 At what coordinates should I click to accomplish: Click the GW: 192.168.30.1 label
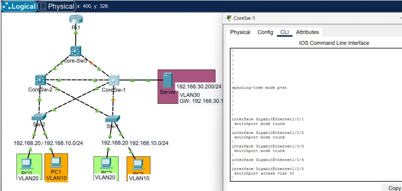[x=201, y=101]
